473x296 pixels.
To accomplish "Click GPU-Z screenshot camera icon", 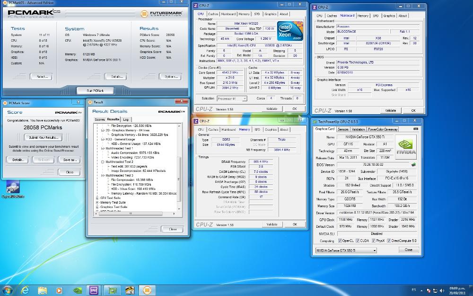I will (416, 129).
